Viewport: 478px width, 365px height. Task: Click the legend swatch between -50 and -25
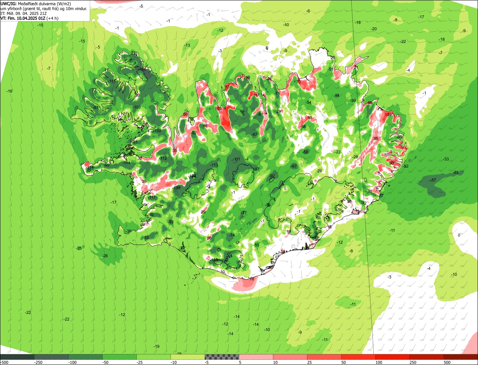click(119, 357)
